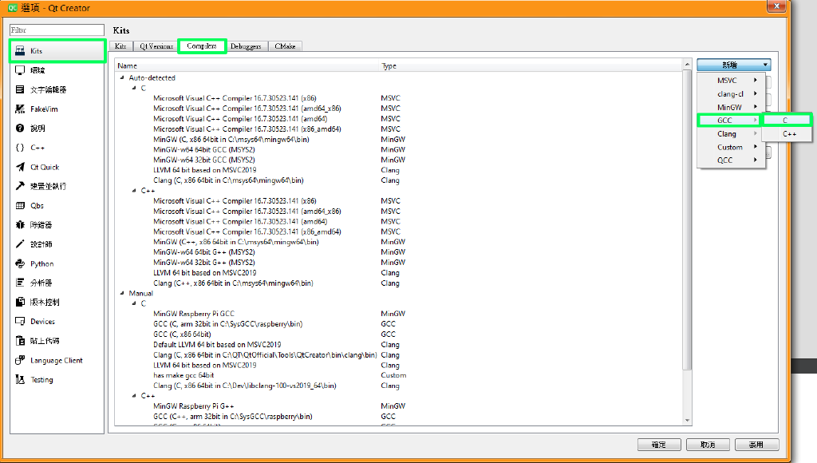Collapse the Manual compilers group

coord(121,293)
